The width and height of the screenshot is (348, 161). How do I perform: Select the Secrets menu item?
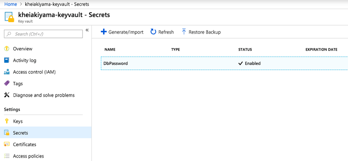(x=46, y=133)
